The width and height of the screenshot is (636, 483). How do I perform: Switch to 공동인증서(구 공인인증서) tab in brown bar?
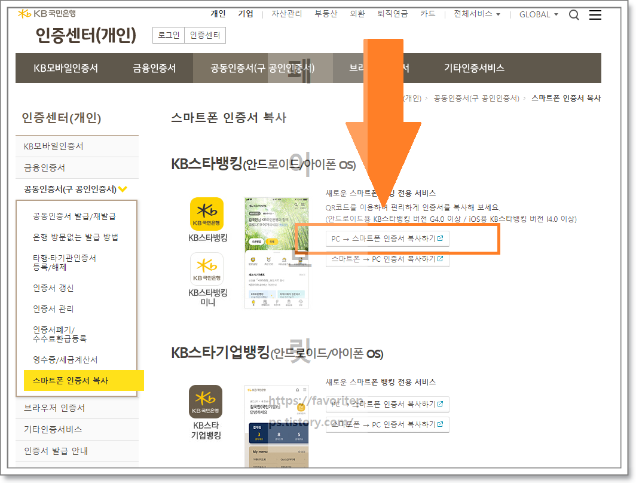point(262,68)
